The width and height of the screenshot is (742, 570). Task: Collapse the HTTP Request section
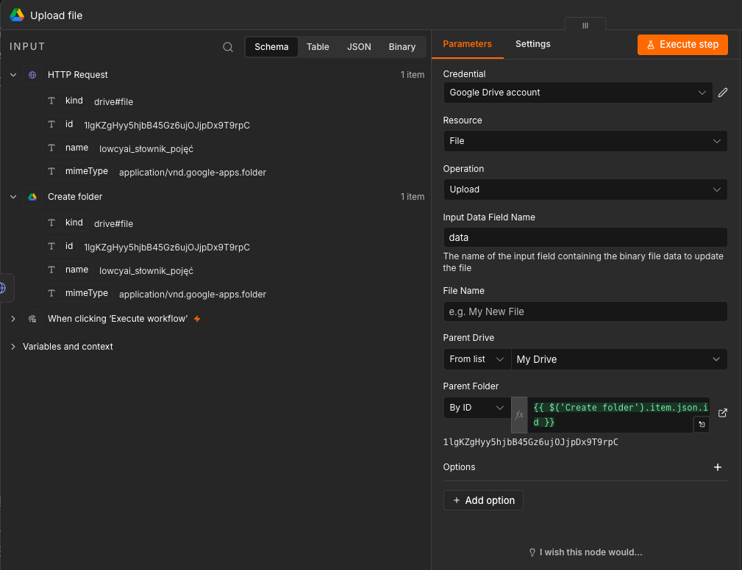pyautogui.click(x=13, y=75)
